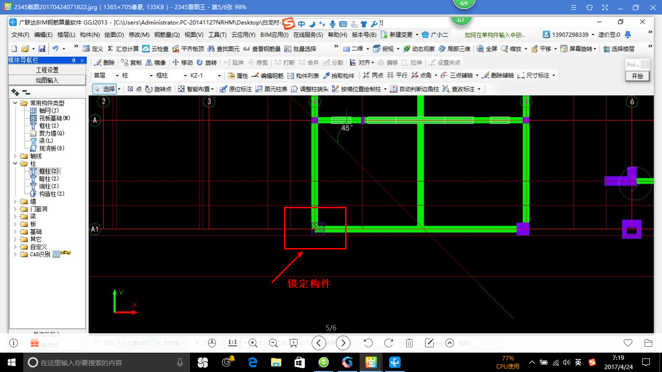The image size is (662, 372).
Task: Click 移动 move tool
Action: pyautogui.click(x=183, y=62)
